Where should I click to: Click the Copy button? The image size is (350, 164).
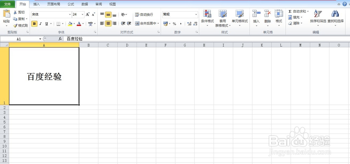coord(19,19)
